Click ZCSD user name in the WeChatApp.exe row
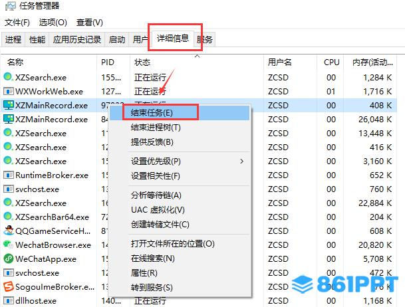Image resolution: width=405 pixels, height=307 pixels. (x=278, y=258)
